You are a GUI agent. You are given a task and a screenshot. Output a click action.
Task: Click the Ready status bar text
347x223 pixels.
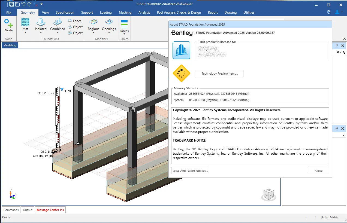coord(6,217)
